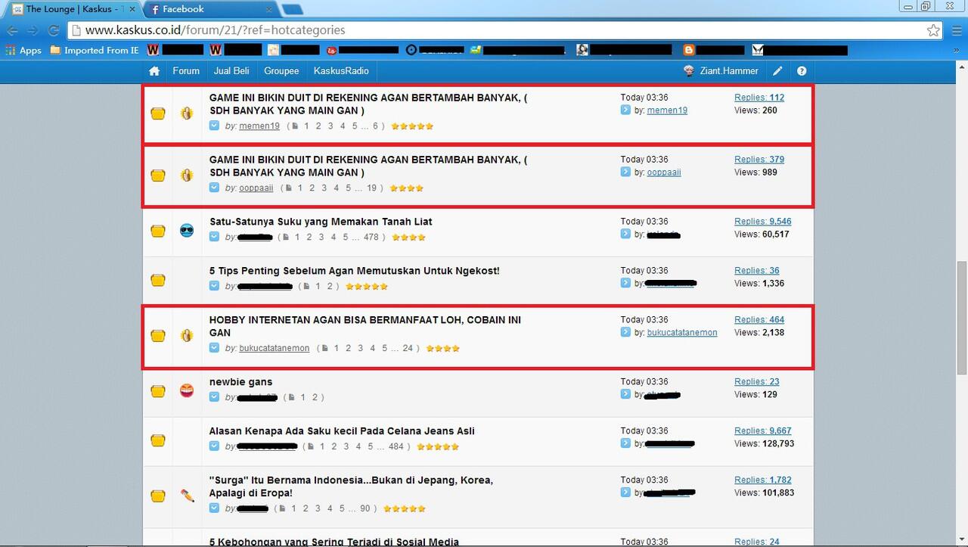Open the Groupee menu item
Screen dimensions: 968x547
click(281, 71)
